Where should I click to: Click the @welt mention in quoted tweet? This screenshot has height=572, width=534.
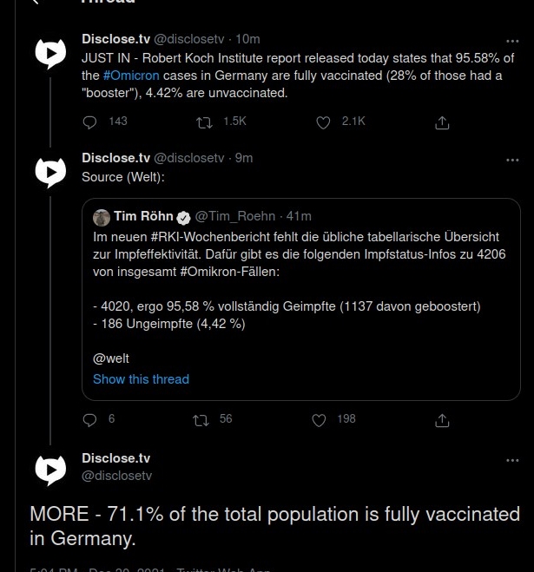(111, 358)
